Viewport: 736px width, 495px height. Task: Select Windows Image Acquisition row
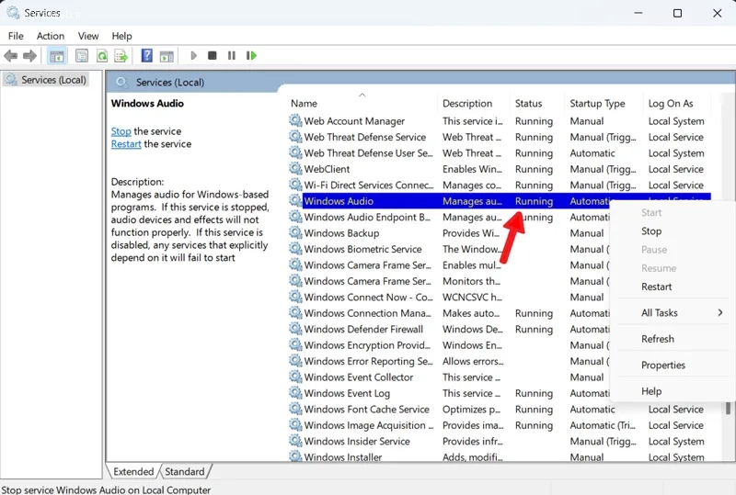click(x=500, y=425)
